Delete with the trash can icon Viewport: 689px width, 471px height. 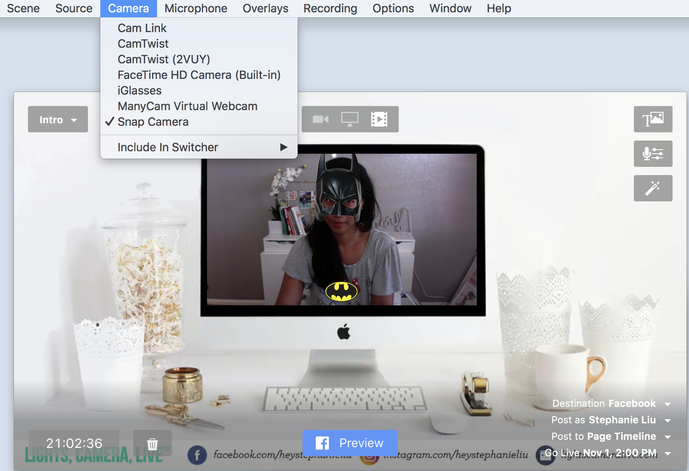coord(153,443)
